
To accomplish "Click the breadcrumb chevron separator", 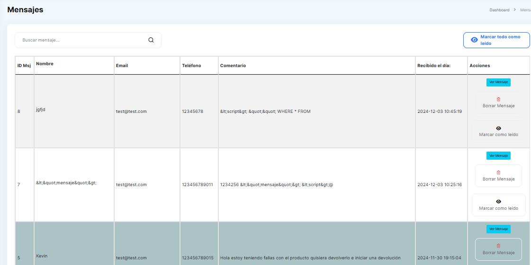I will [514, 10].
